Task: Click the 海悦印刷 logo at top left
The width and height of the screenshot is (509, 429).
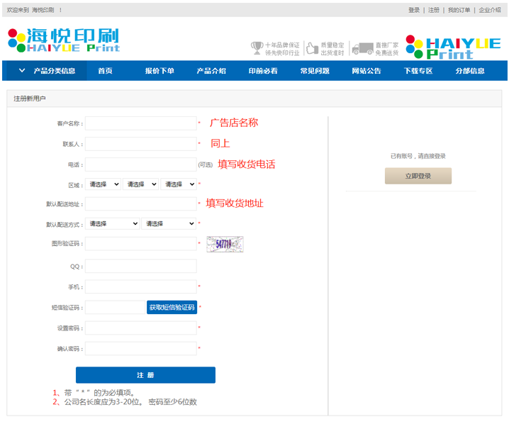Action: pos(63,40)
